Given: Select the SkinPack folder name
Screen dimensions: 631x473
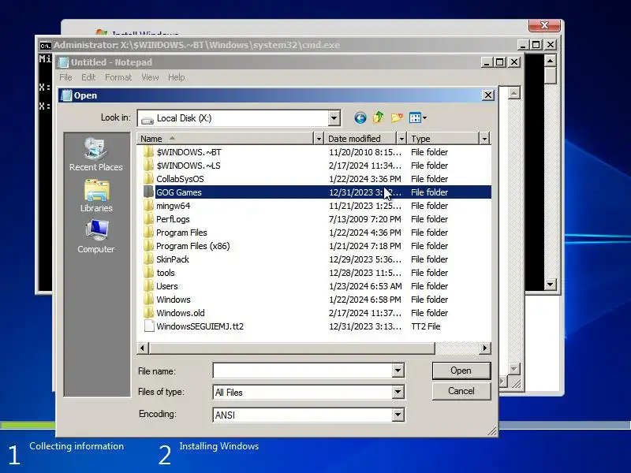Looking at the screenshot, I should pos(172,259).
